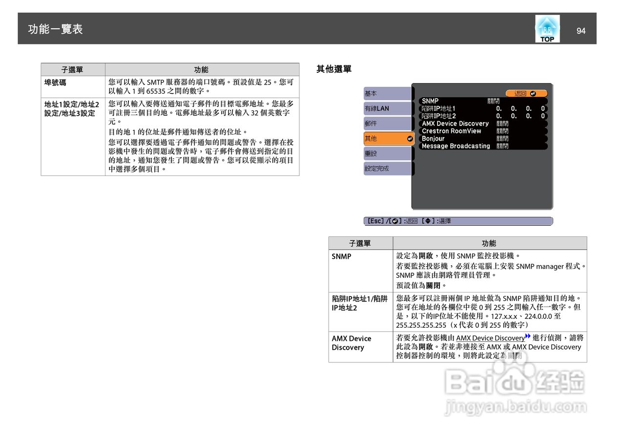Select the 基本 tab in the projector menu
The width and height of the screenshot is (625, 442).
[x=388, y=93]
